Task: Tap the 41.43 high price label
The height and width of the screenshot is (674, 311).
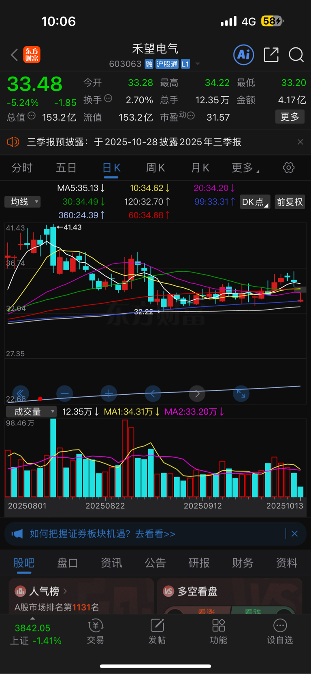Action: pos(72,227)
